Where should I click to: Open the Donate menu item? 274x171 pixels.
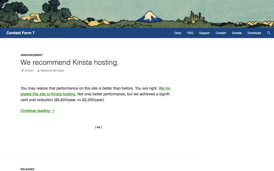point(237,33)
